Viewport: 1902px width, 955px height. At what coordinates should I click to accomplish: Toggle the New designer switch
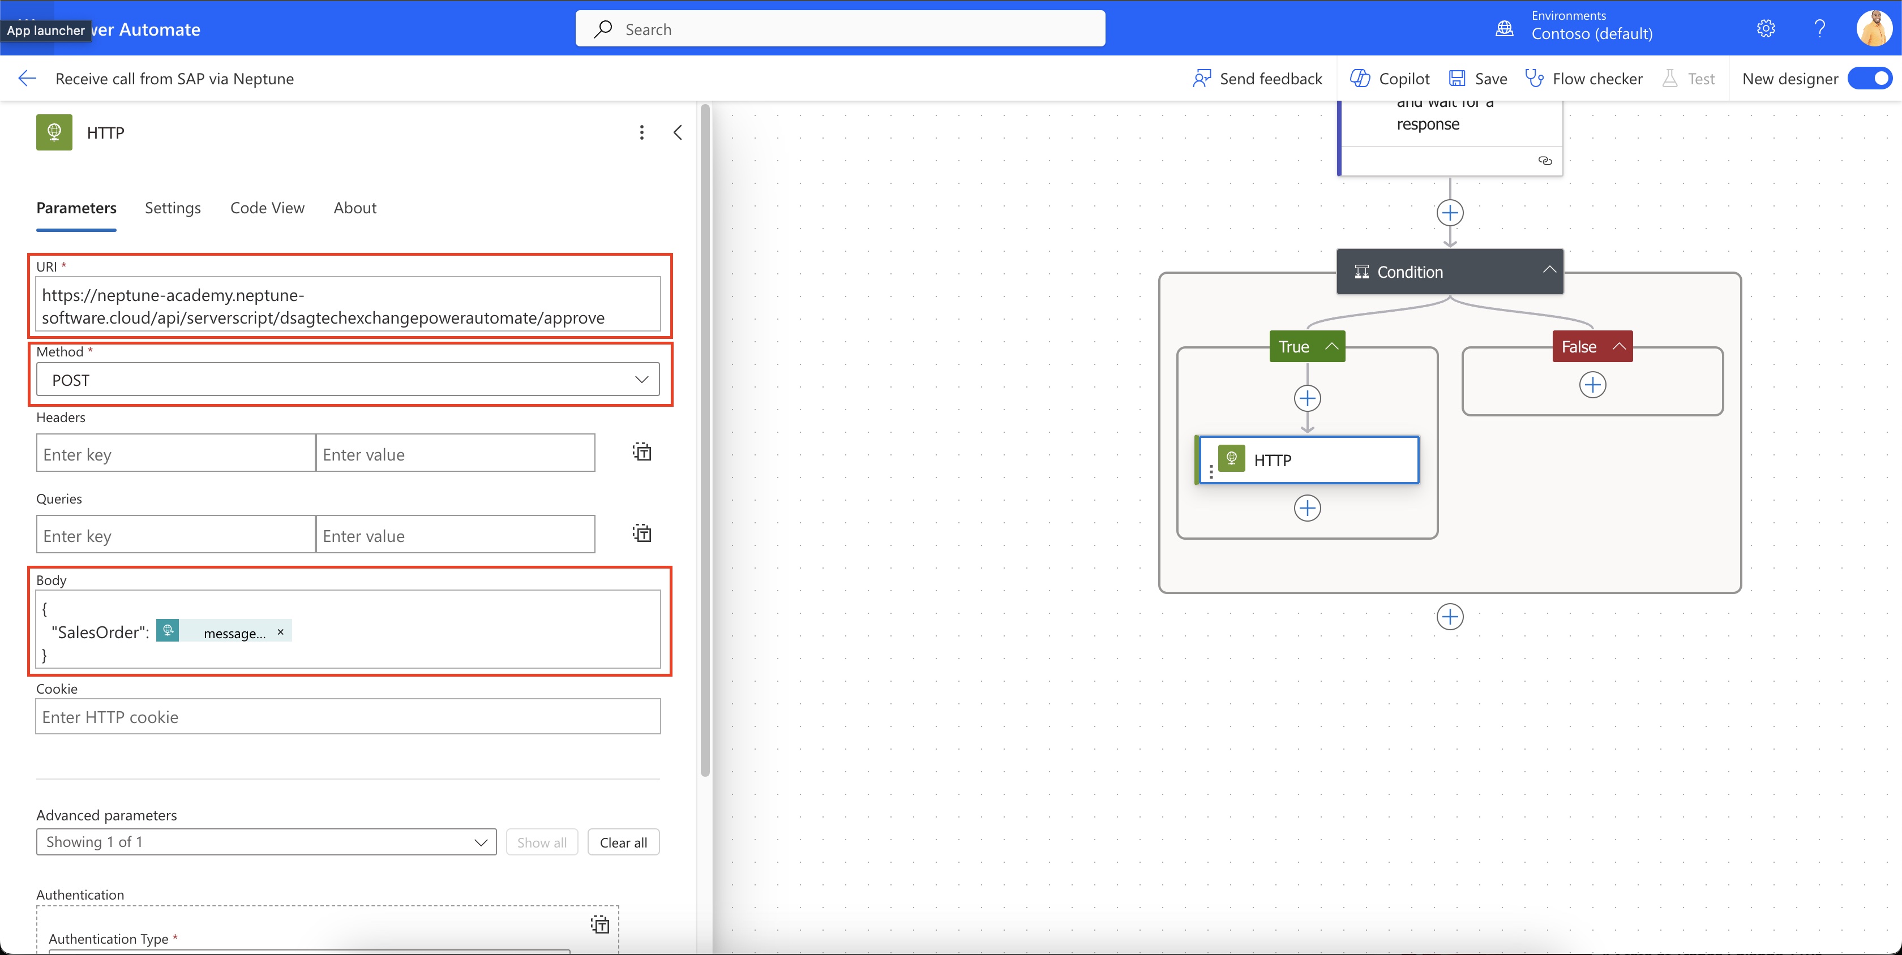pos(1870,78)
